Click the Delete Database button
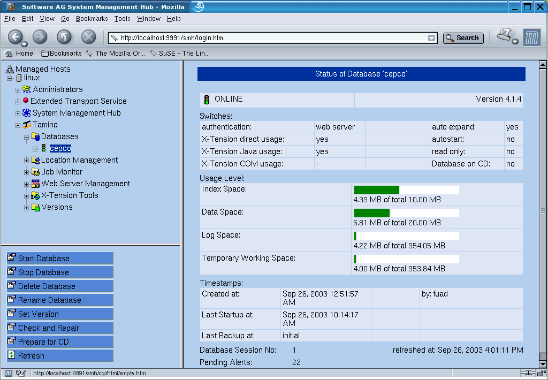This screenshot has height=380, width=548. pyautogui.click(x=60, y=286)
